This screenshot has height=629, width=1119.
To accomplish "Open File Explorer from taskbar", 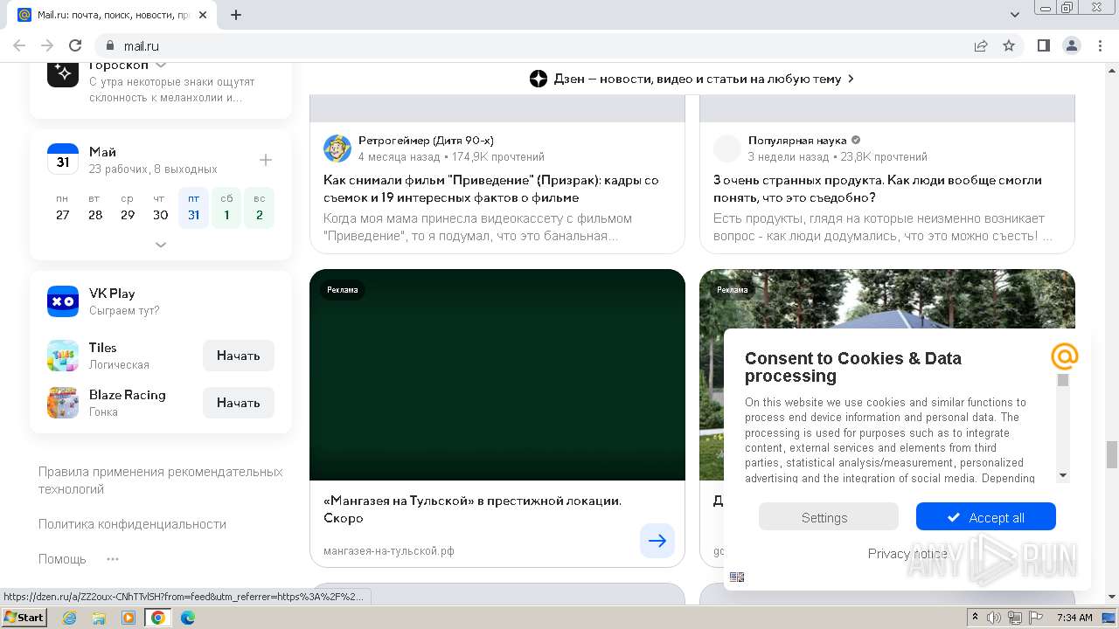I will (99, 618).
